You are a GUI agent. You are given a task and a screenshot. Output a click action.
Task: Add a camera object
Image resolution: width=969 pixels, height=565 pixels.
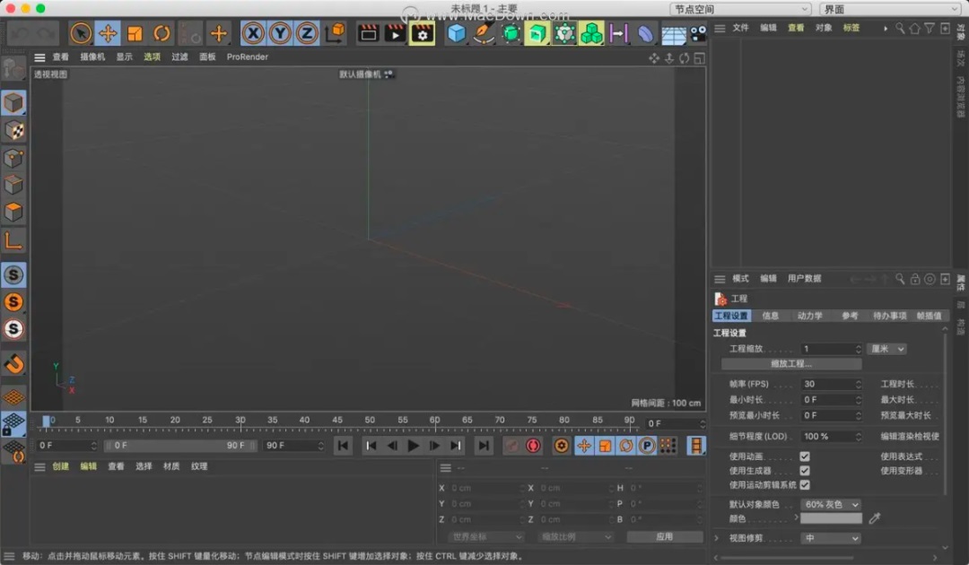click(698, 33)
